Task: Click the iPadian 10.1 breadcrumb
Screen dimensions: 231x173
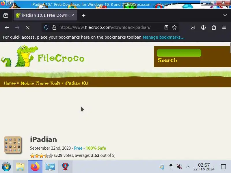Action: click(x=77, y=83)
